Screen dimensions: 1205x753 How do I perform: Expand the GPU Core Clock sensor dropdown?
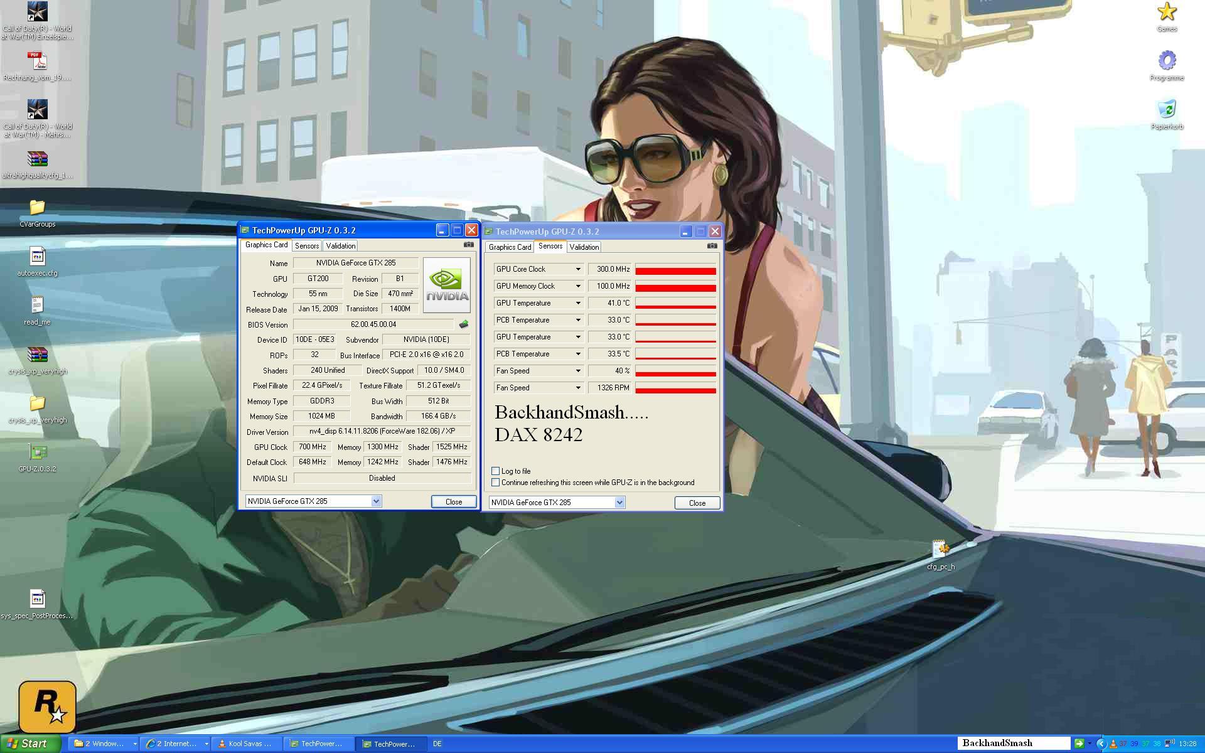coord(578,269)
